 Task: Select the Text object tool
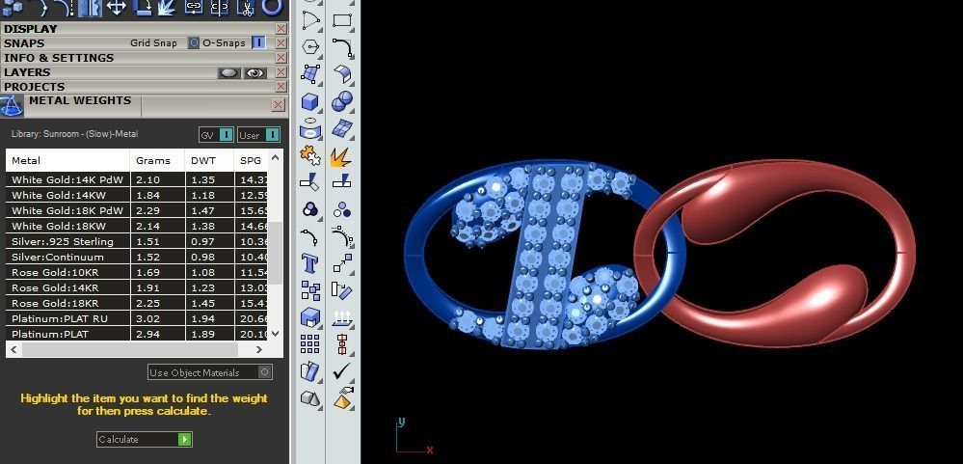coord(311,262)
